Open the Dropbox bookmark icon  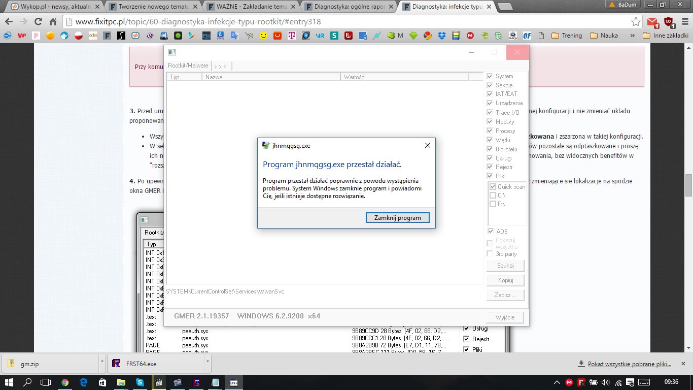click(442, 36)
